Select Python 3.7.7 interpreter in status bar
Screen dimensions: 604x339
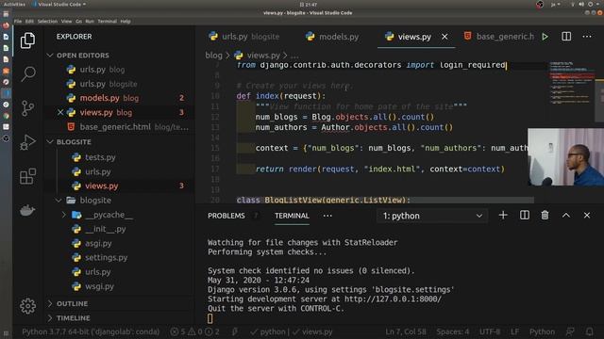coord(91,331)
